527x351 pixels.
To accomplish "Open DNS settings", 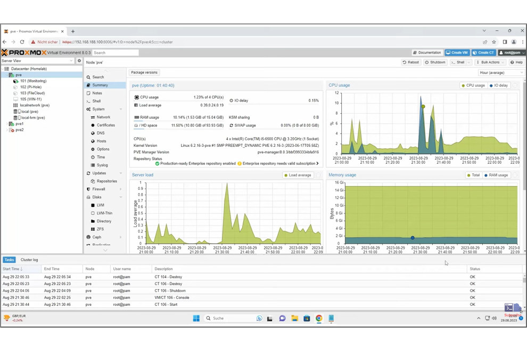I will [104, 133].
